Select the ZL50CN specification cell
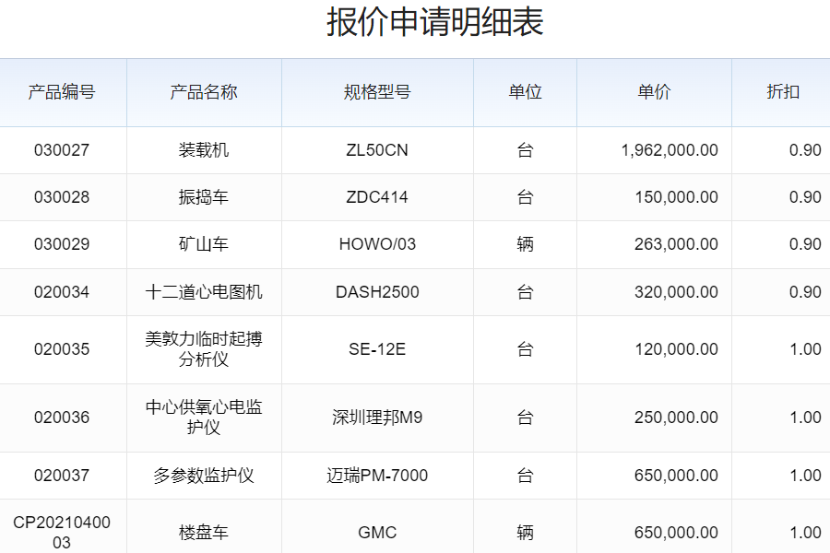This screenshot has height=553, width=830. point(377,150)
